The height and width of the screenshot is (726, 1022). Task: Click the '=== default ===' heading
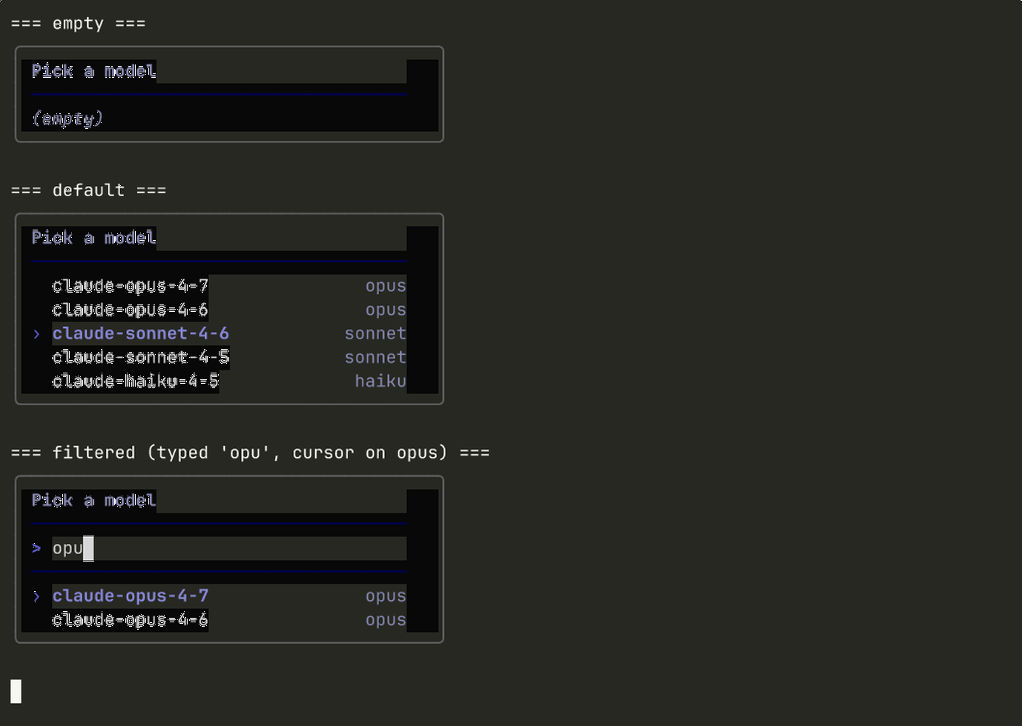click(x=88, y=190)
